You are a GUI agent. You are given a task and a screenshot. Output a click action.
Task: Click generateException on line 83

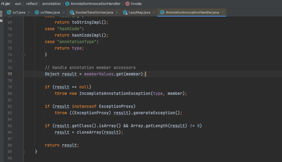(x=154, y=113)
